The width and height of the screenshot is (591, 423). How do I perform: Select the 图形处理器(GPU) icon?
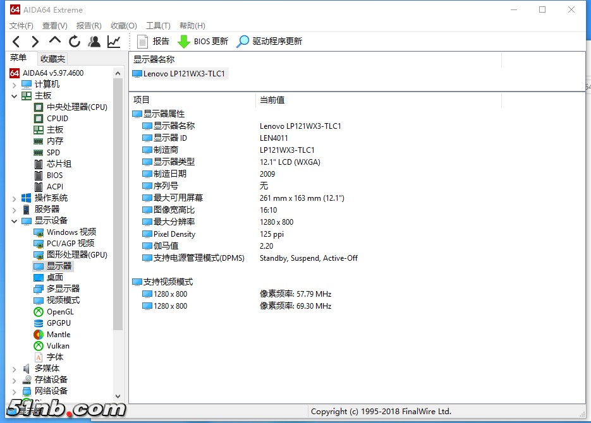pyautogui.click(x=39, y=255)
